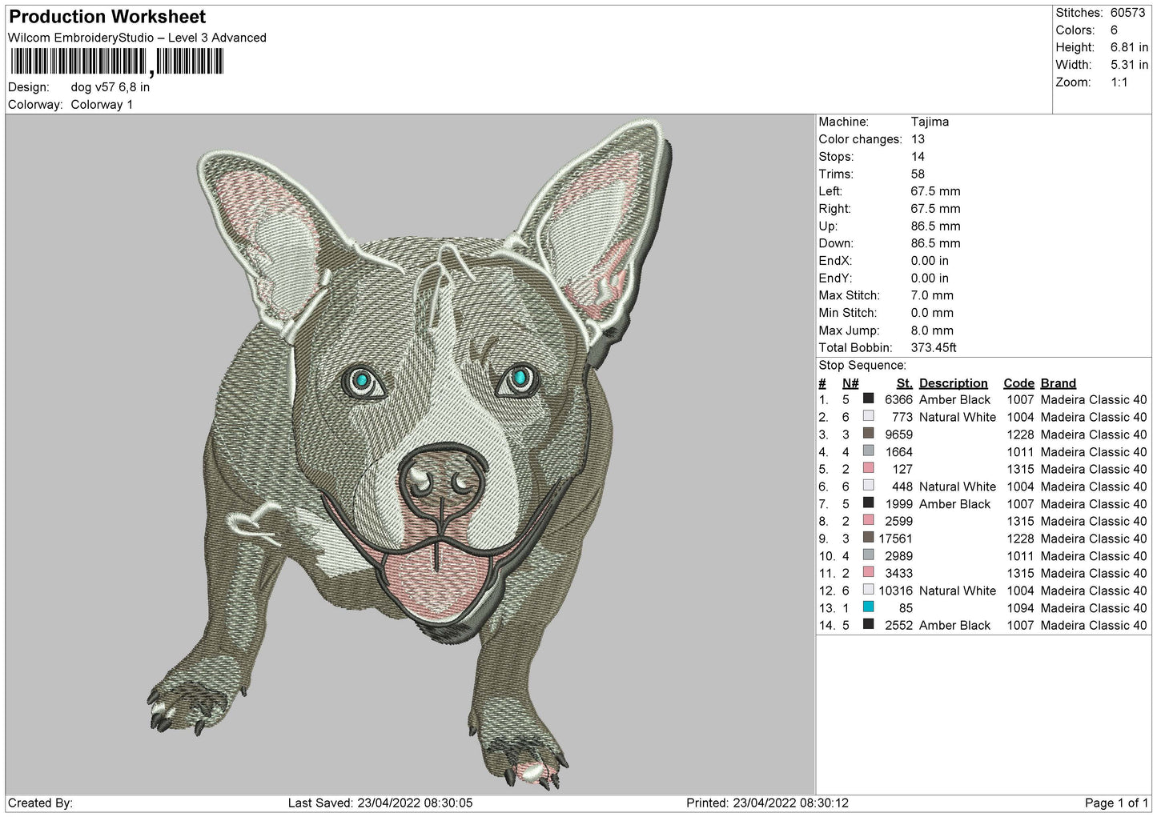Click the 'St.' column header
1157x817 pixels.
point(904,383)
